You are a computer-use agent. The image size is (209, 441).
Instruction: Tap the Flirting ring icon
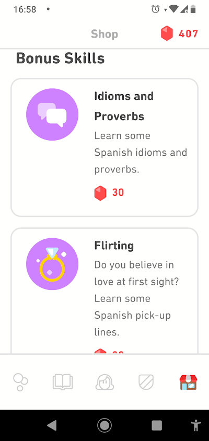[52, 264]
